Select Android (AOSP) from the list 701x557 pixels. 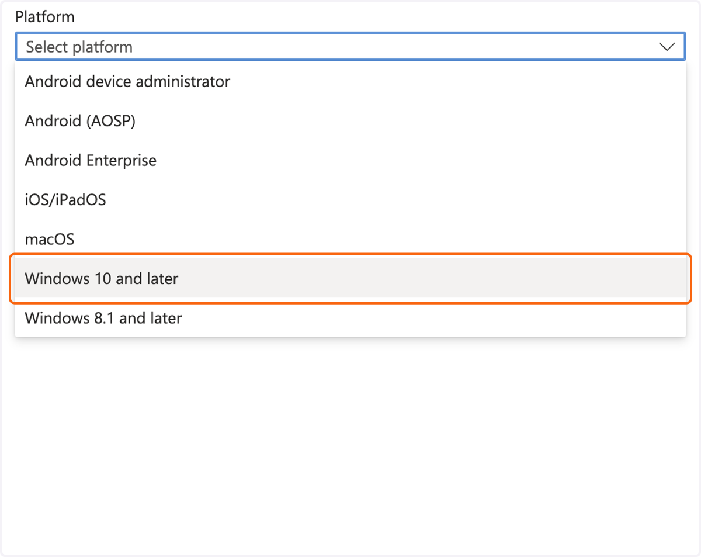tap(350, 121)
